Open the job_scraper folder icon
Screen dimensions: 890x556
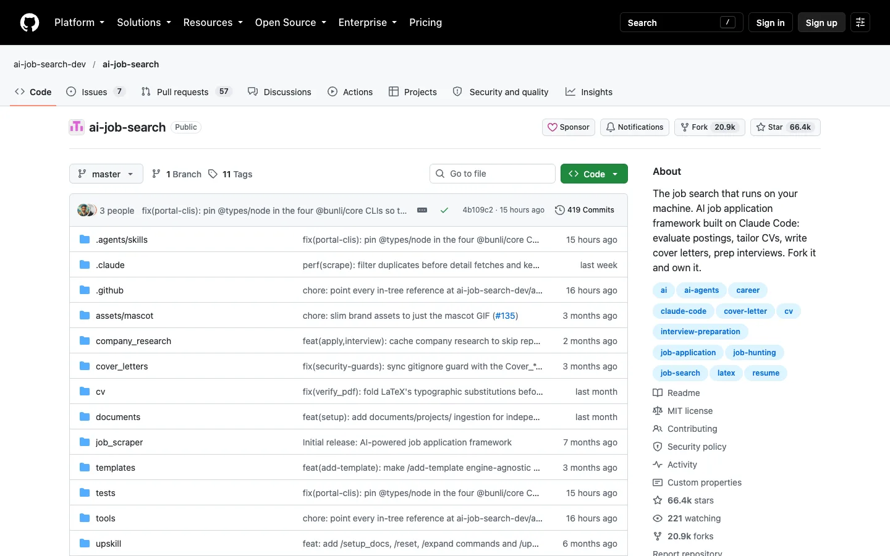[85, 442]
